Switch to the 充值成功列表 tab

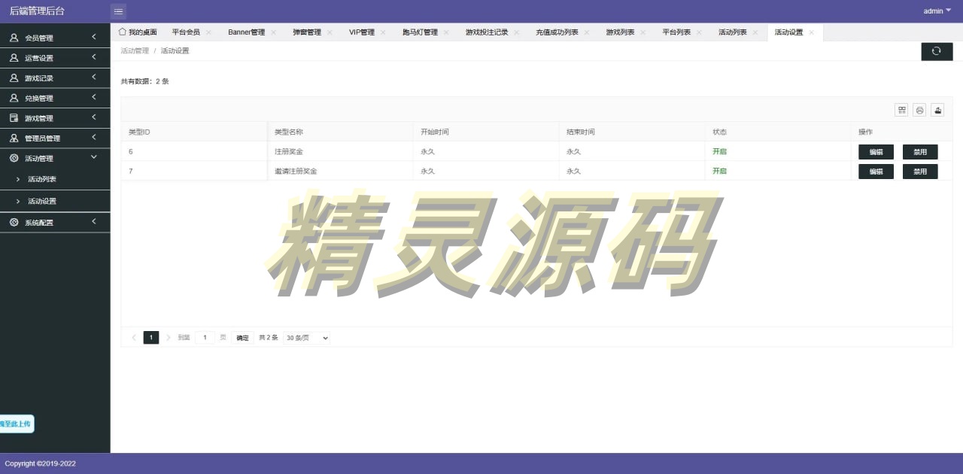click(557, 32)
